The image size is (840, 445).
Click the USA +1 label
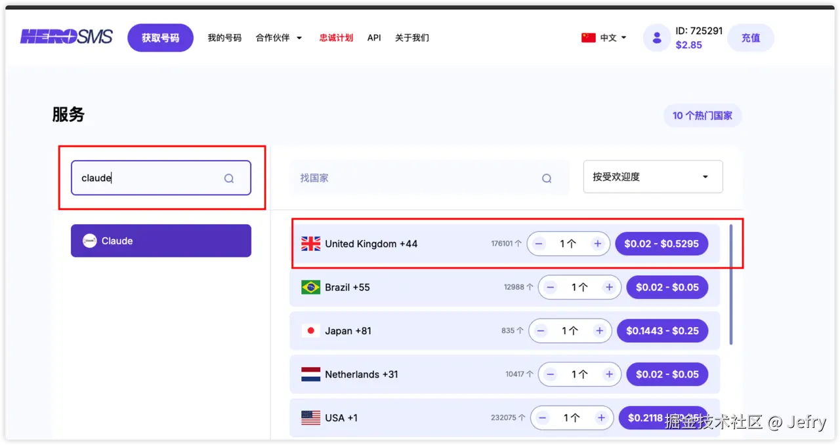click(341, 417)
